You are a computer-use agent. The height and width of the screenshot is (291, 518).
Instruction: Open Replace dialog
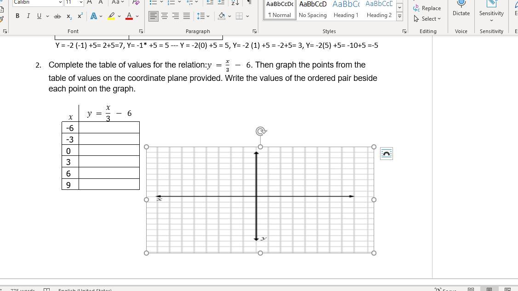tap(427, 8)
